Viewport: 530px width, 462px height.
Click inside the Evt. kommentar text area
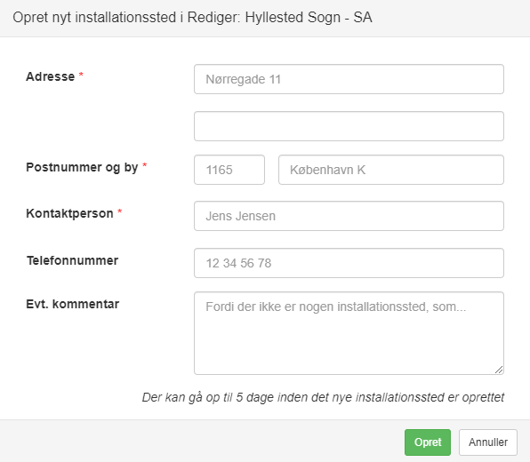349,333
